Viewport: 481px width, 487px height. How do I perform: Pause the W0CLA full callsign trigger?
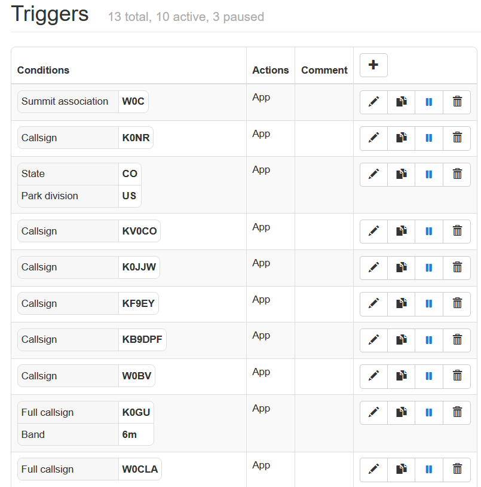coord(429,470)
